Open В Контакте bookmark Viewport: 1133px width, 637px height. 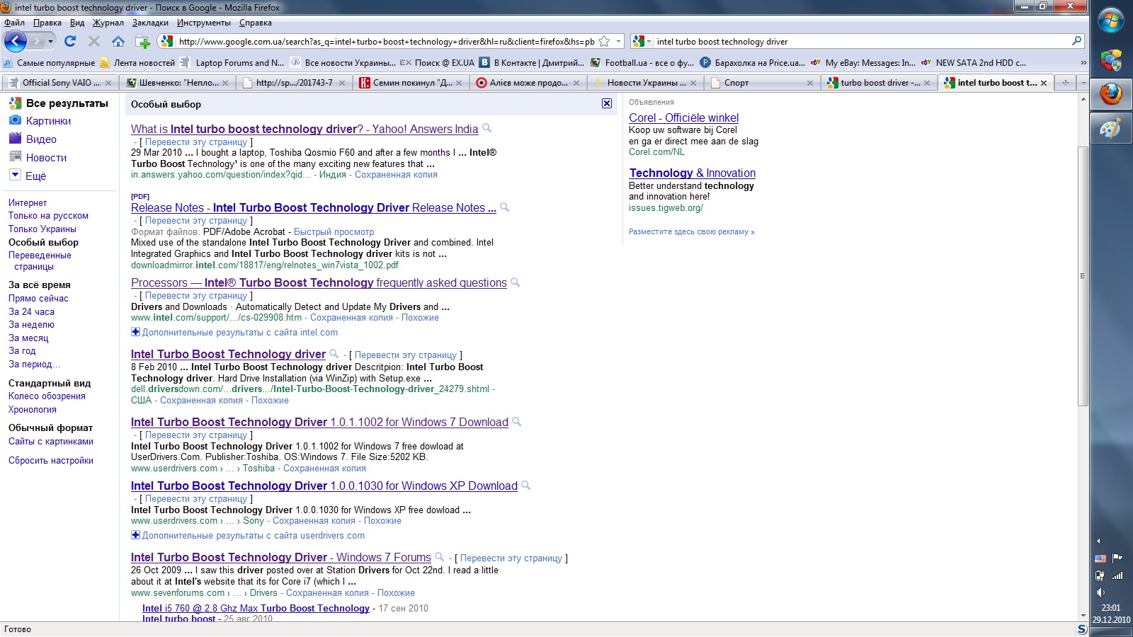[x=532, y=62]
